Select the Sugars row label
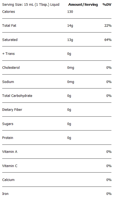 pyautogui.click(x=8, y=124)
